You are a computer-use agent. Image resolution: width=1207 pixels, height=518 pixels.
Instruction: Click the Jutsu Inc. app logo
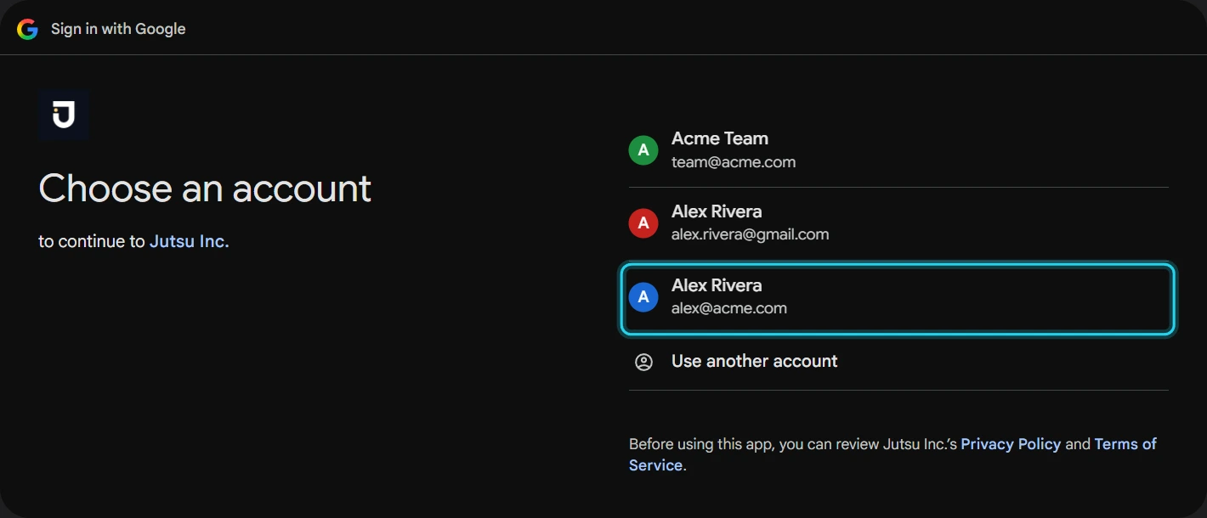[x=64, y=114]
